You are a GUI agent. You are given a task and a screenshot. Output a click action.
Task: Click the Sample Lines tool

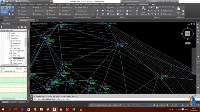click(x=81, y=11)
